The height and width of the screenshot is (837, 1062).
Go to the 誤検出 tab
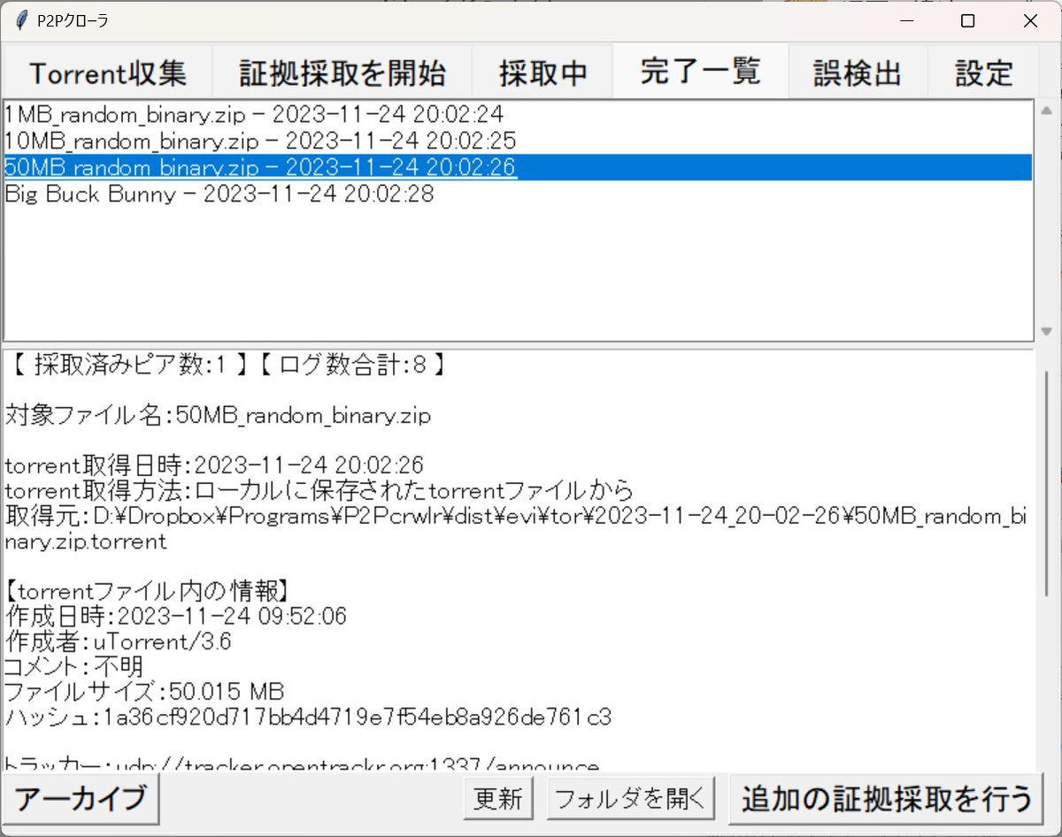(x=858, y=73)
